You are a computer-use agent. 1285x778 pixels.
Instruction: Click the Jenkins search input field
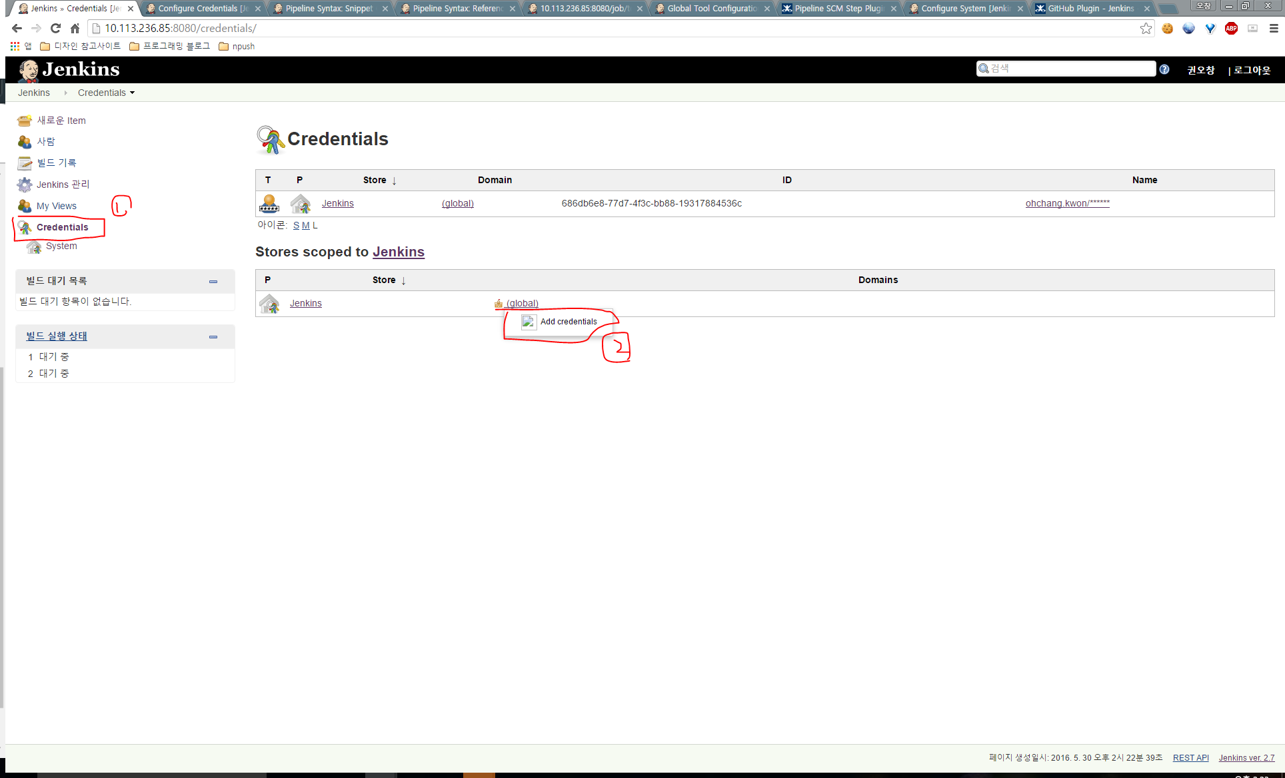point(1070,69)
